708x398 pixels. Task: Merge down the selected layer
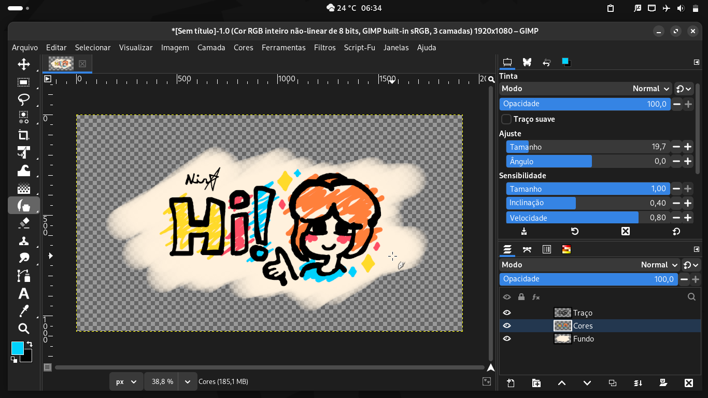coord(638,383)
